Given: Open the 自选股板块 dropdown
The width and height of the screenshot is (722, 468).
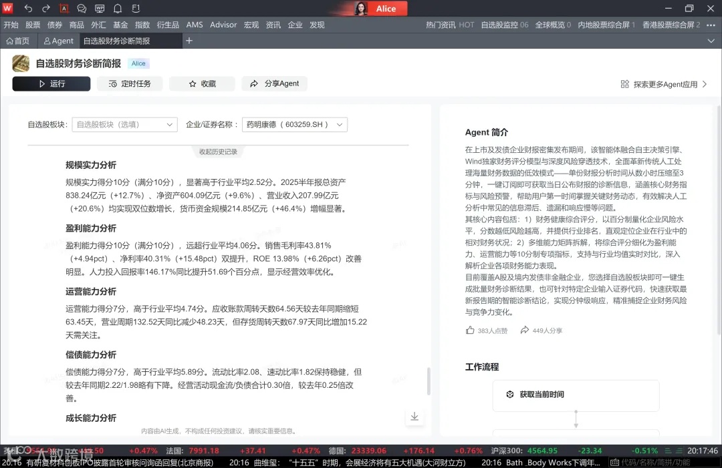Looking at the screenshot, I should pyautogui.click(x=125, y=125).
